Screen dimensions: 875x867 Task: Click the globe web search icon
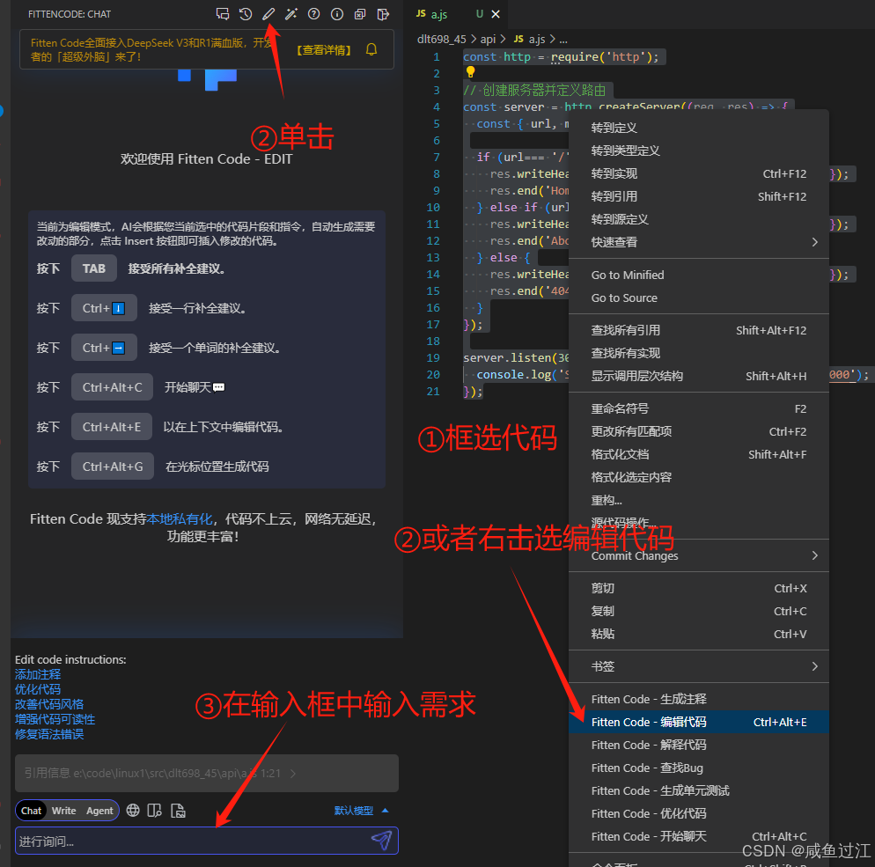(x=133, y=810)
